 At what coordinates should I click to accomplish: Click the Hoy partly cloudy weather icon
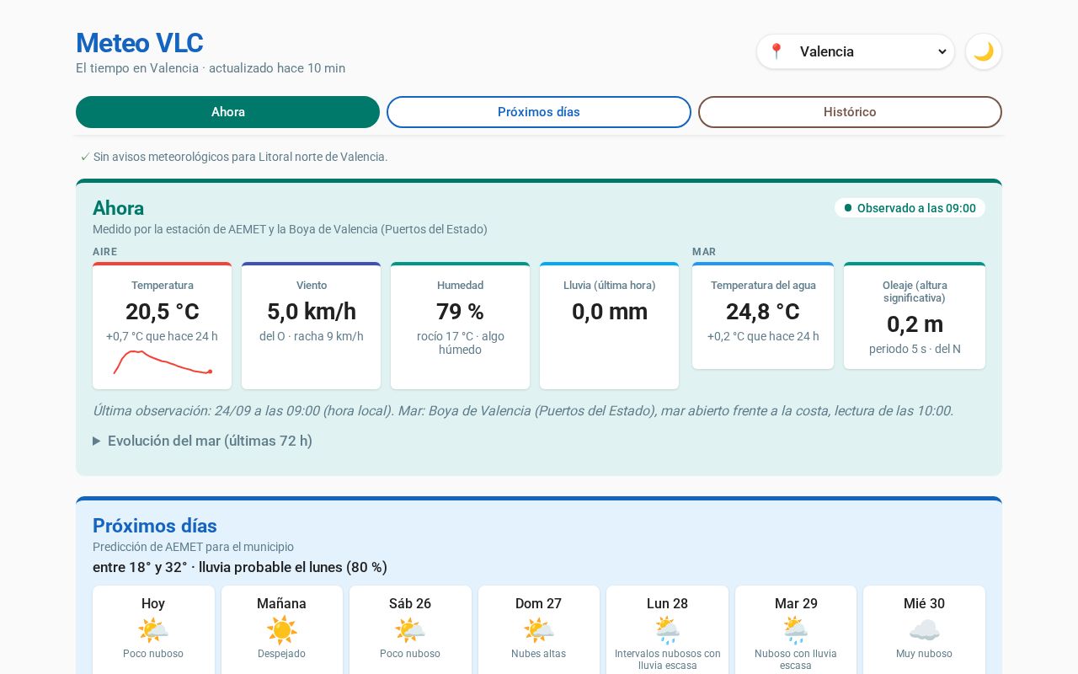click(x=153, y=630)
